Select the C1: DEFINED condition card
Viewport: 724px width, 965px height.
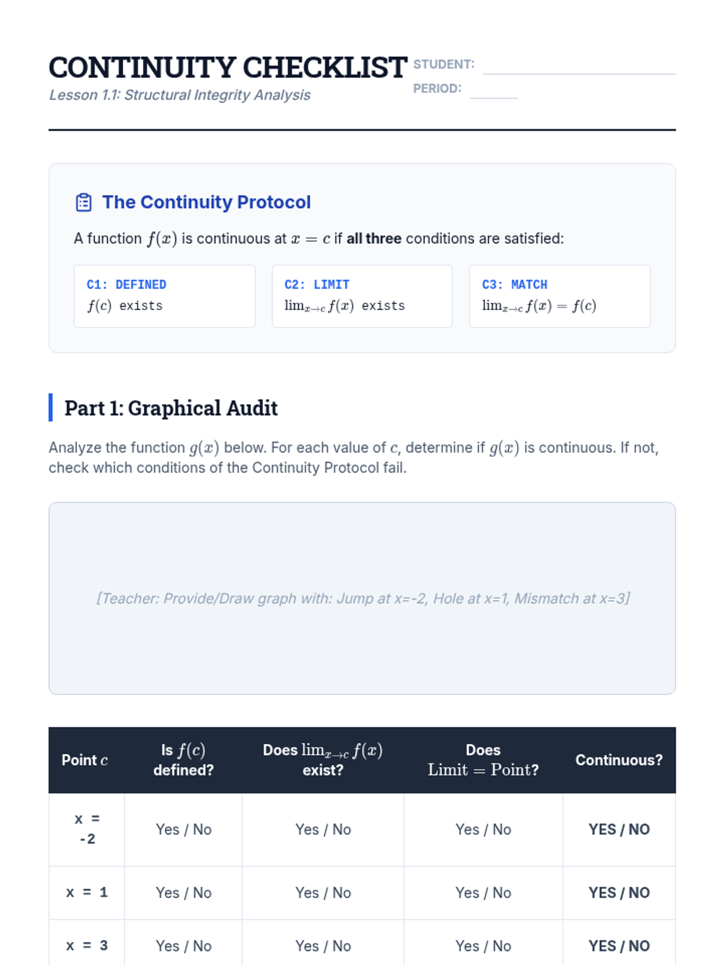click(x=165, y=296)
